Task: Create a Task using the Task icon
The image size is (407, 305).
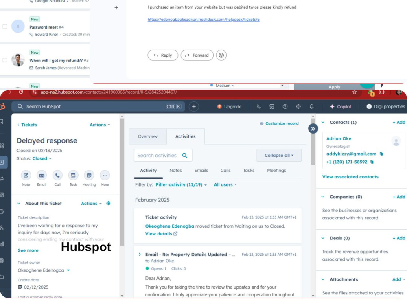Action: pos(73,176)
